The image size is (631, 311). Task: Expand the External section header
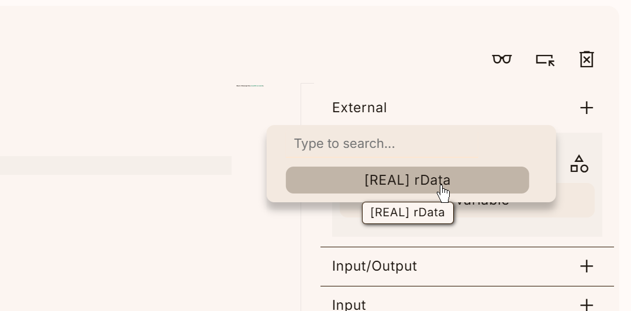point(360,108)
